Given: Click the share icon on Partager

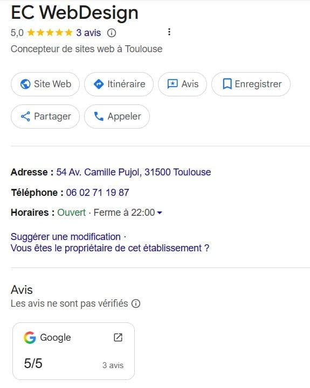Looking at the screenshot, I should pos(25,116).
